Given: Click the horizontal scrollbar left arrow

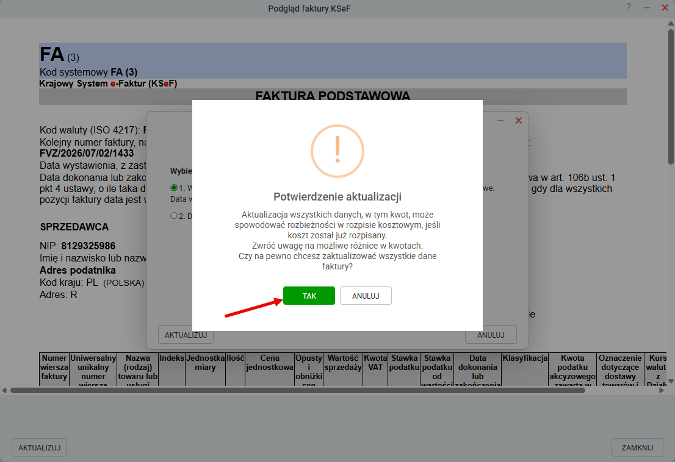Looking at the screenshot, I should coord(4,390).
